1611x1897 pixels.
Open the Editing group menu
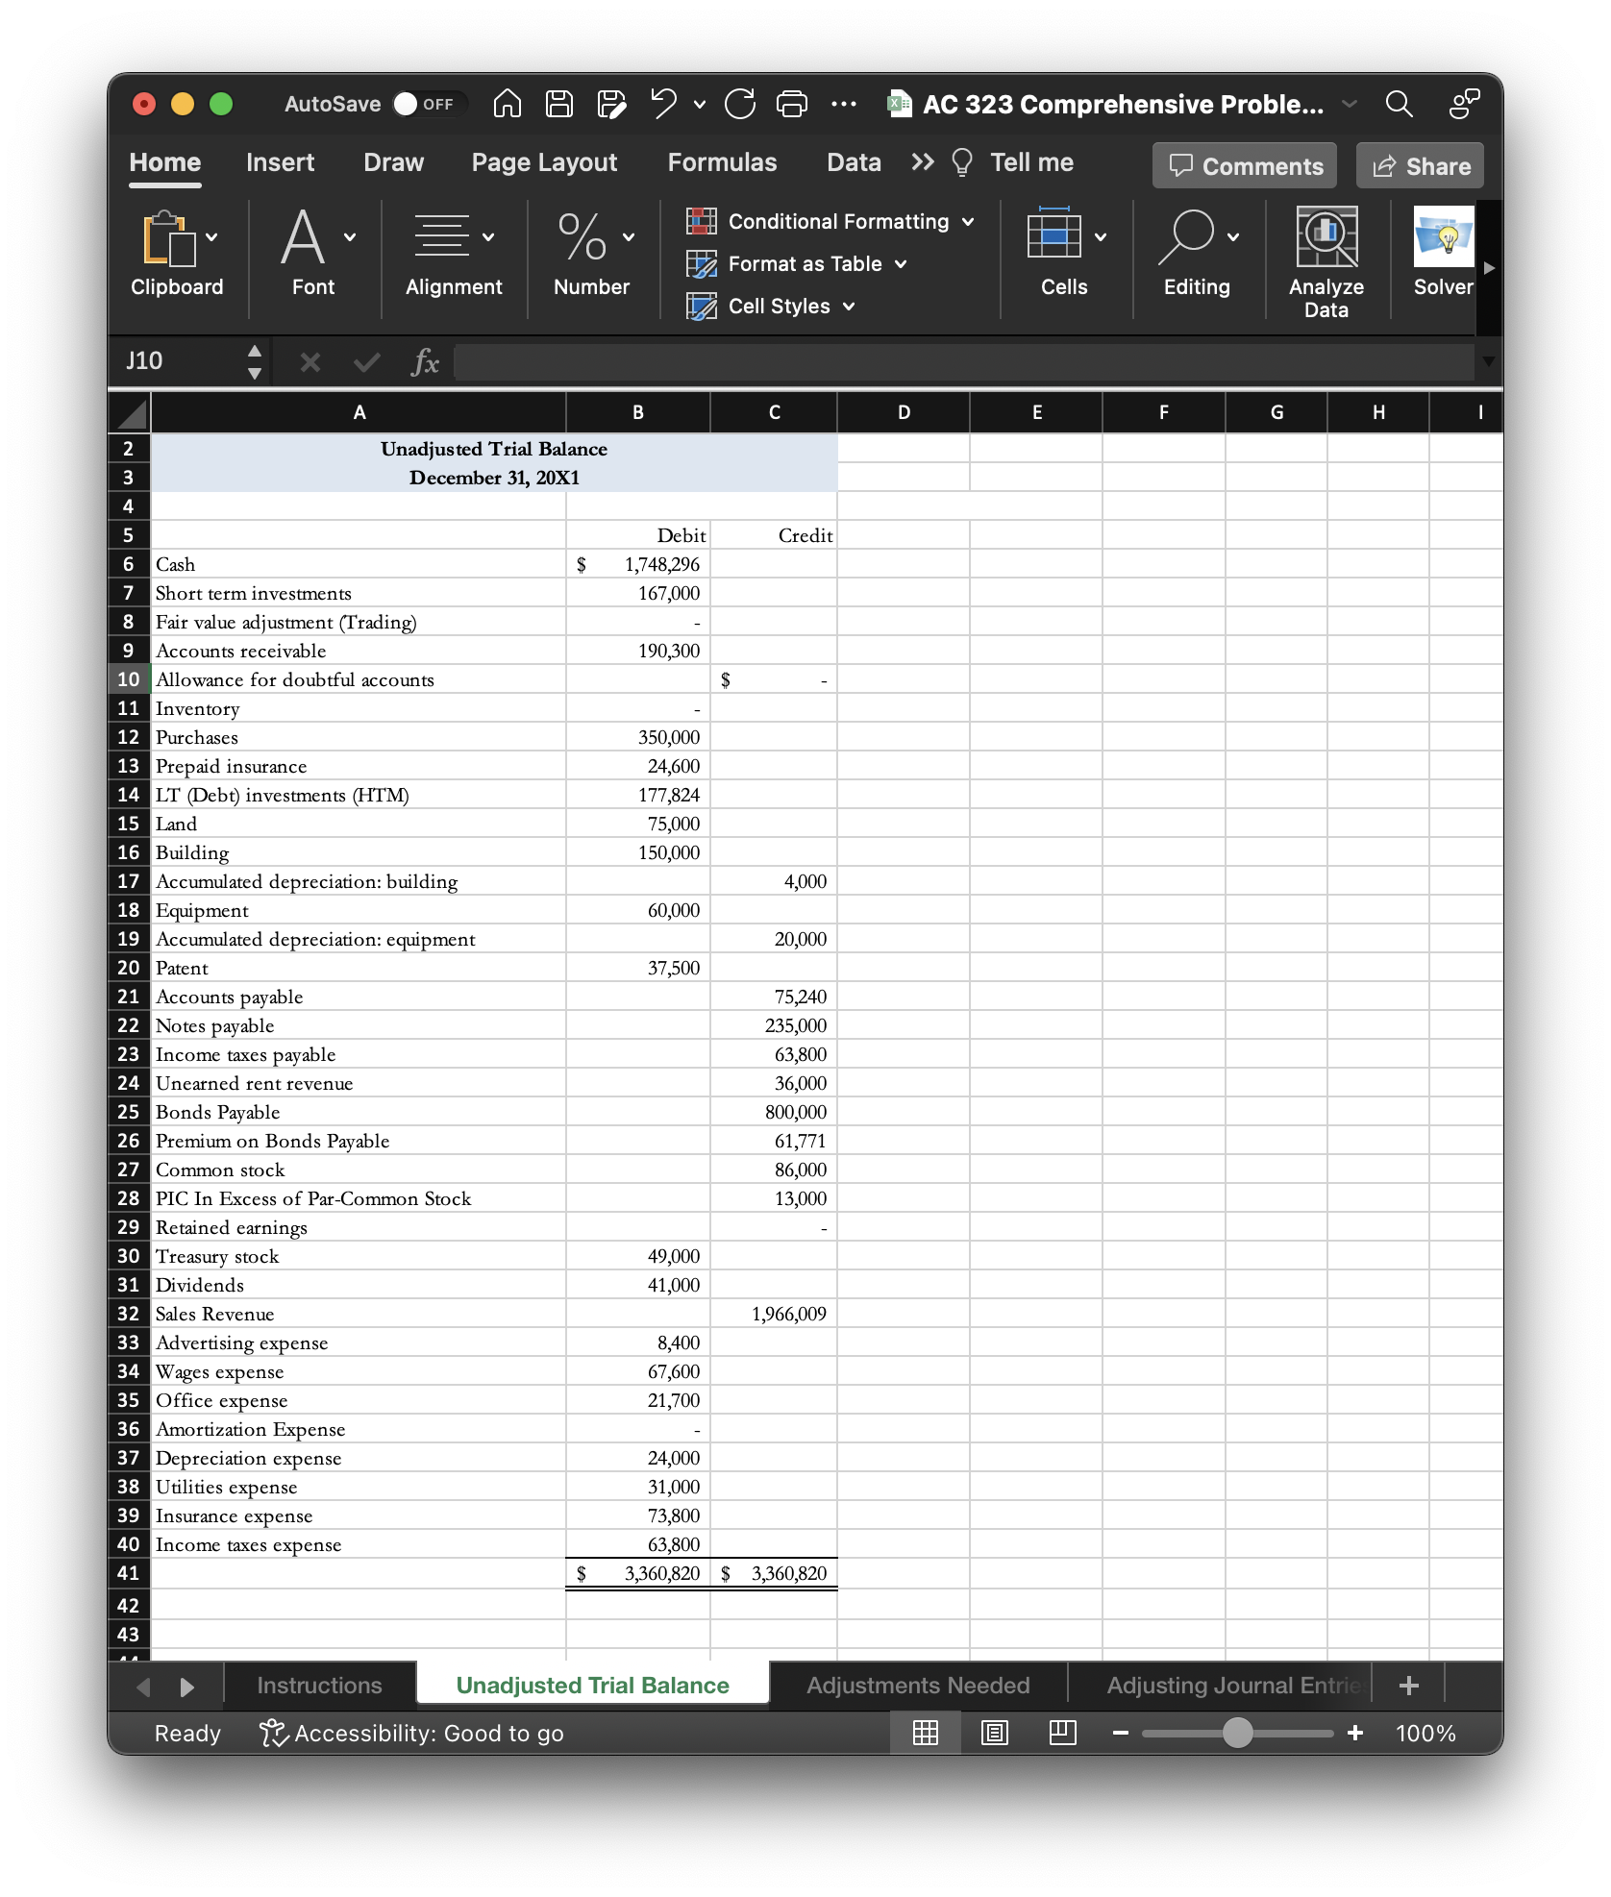1198,255
